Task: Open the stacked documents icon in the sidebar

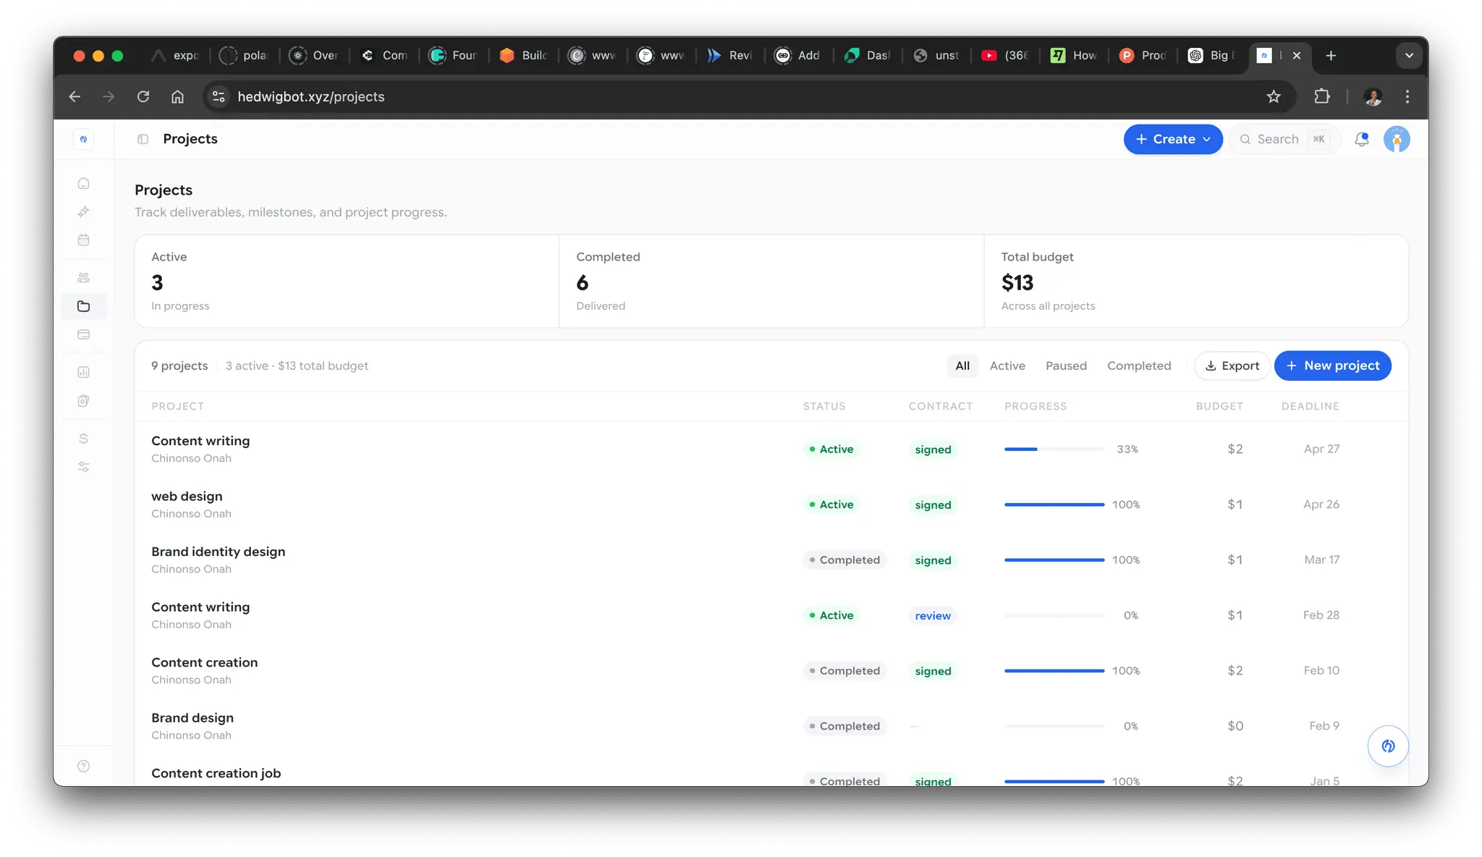Action: [x=84, y=400]
